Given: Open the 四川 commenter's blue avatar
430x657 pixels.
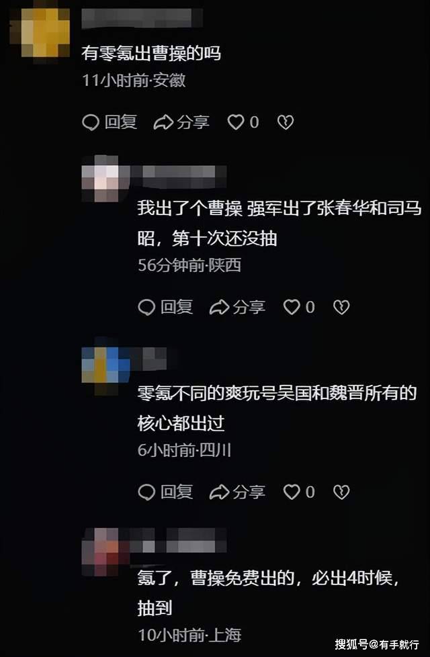Looking at the screenshot, I should (105, 365).
